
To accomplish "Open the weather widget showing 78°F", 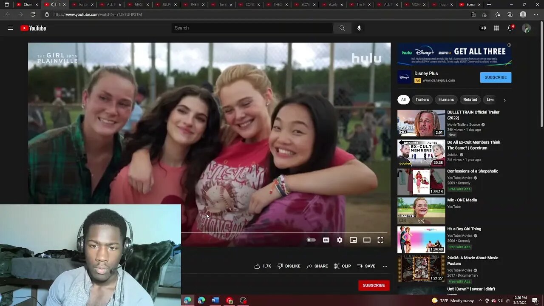I will point(452,300).
